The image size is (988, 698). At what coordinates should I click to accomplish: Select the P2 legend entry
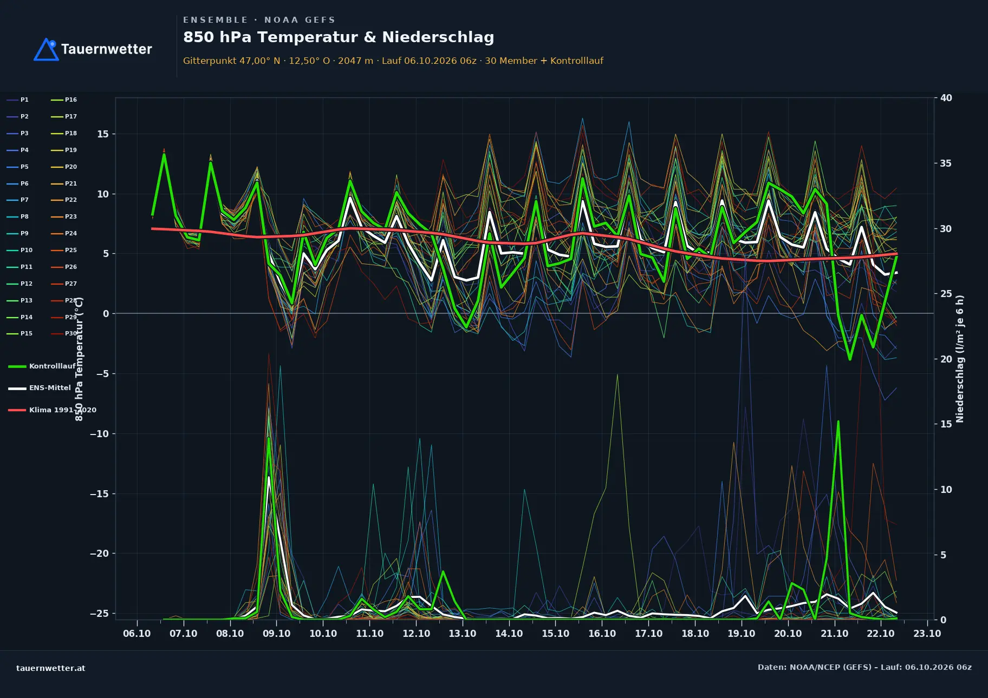pyautogui.click(x=17, y=116)
